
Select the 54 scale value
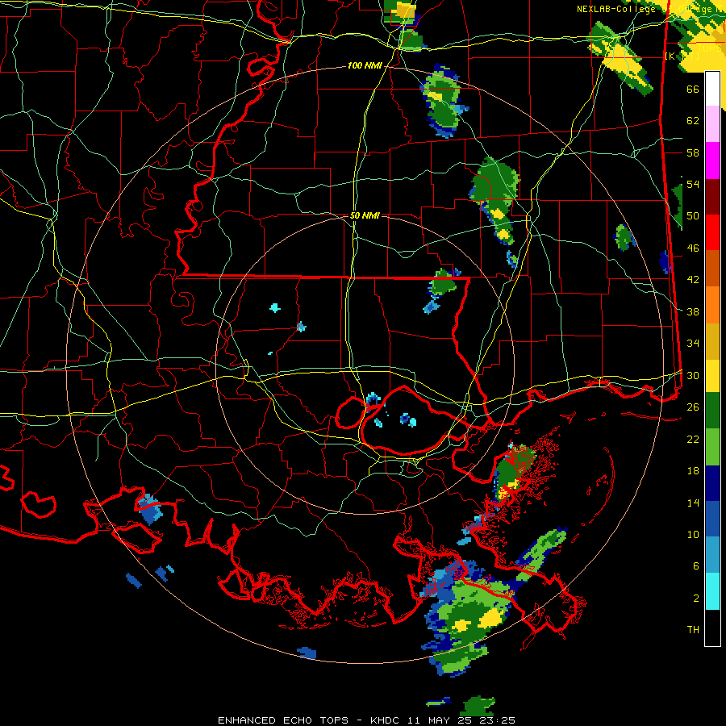(x=693, y=184)
